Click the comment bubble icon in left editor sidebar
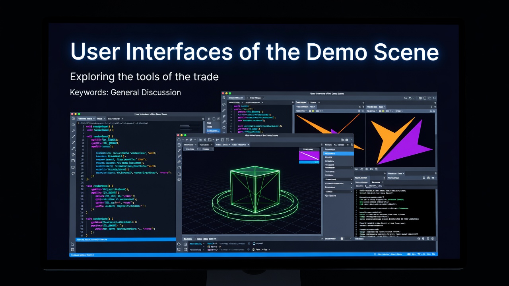The height and width of the screenshot is (286, 509). coord(73,124)
